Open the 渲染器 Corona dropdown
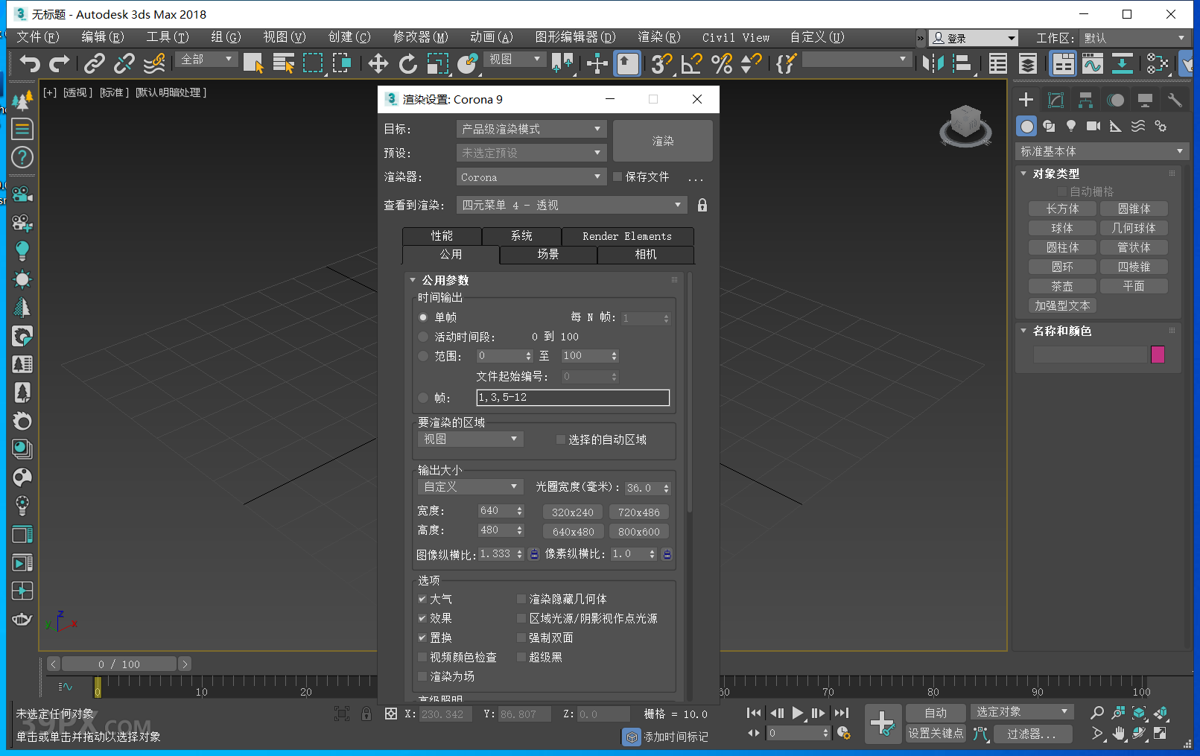Viewport: 1200px width, 756px height. [531, 177]
